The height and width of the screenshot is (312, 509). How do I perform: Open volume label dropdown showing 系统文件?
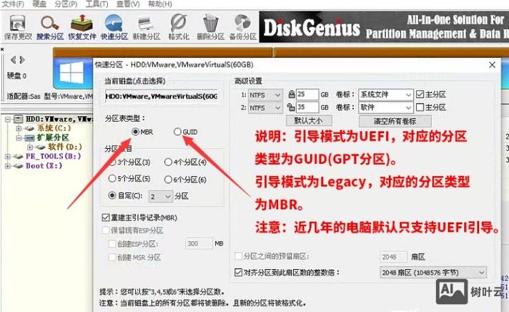(385, 94)
